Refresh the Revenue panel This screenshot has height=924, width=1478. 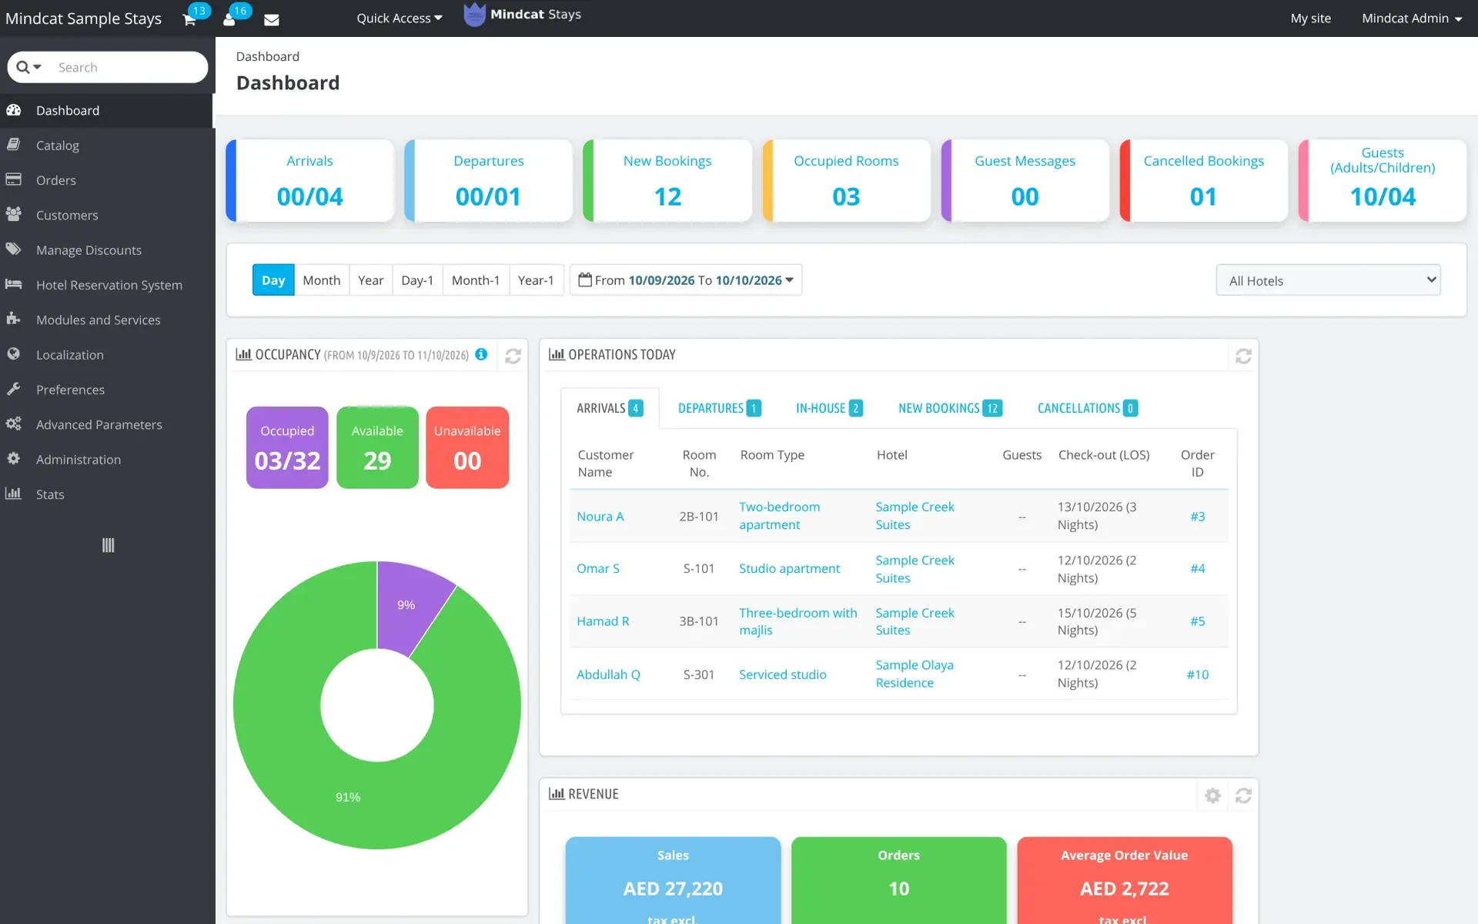[1243, 795]
